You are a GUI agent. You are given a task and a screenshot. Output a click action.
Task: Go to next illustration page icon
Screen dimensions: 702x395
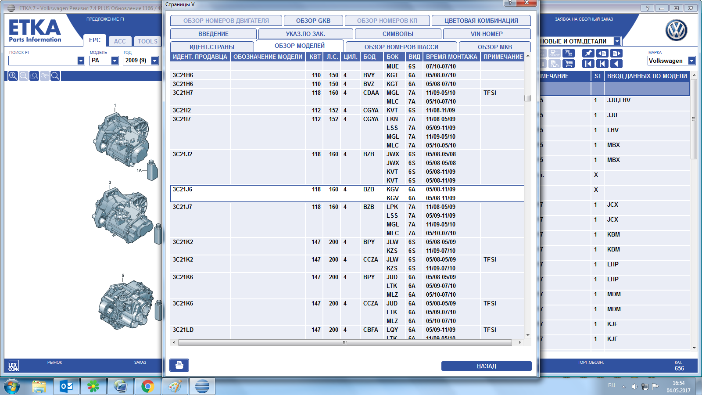pos(616,53)
